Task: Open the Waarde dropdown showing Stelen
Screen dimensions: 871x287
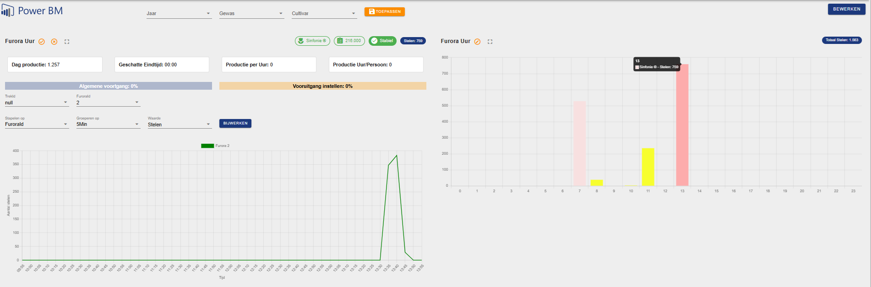Action: click(x=179, y=125)
